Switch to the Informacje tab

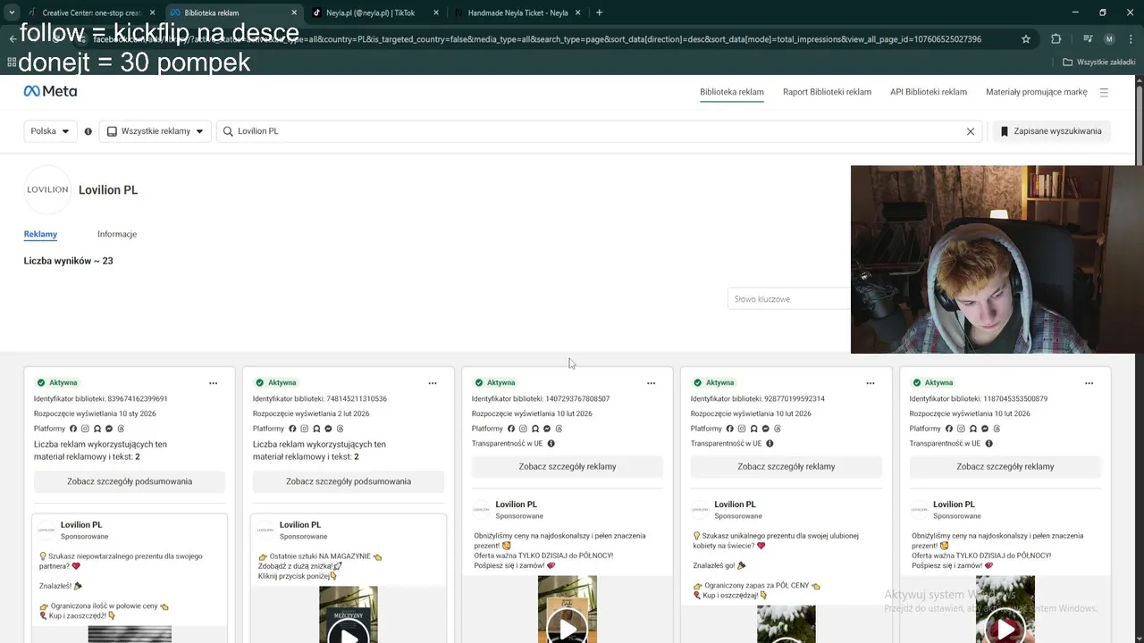tap(117, 234)
